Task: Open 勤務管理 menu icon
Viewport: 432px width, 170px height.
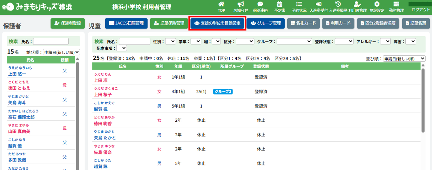Action: (397, 4)
